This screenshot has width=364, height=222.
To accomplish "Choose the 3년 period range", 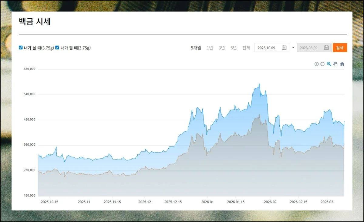I will click(x=221, y=48).
